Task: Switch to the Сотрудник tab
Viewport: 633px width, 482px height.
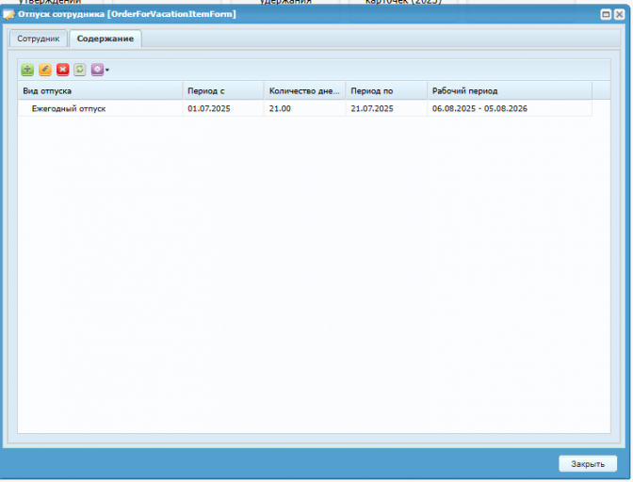Action: [39, 39]
